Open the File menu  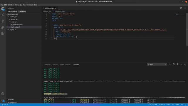pyautogui.click(x=2, y=5)
